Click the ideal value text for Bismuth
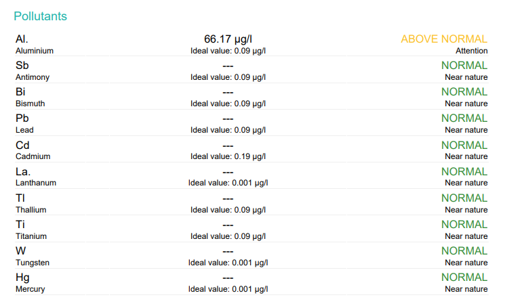 pos(228,104)
